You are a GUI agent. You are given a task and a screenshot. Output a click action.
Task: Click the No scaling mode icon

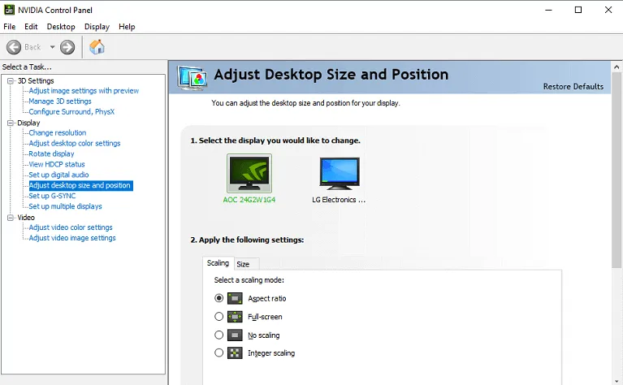pos(235,335)
